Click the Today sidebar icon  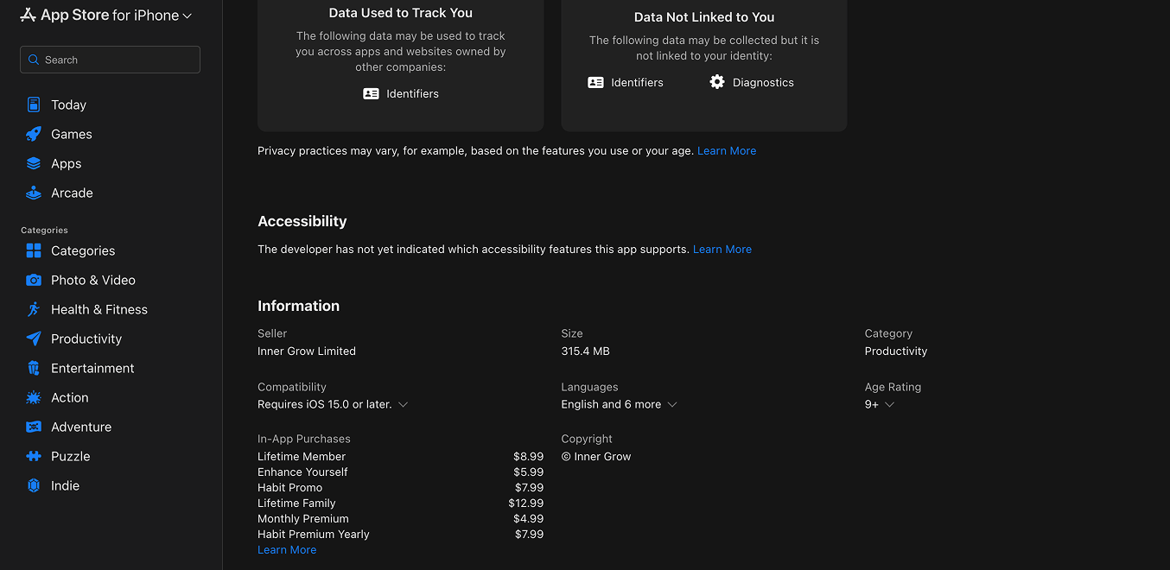click(34, 104)
